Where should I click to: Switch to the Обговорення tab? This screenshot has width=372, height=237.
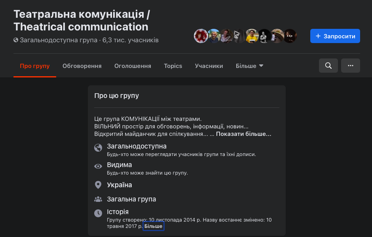[82, 66]
